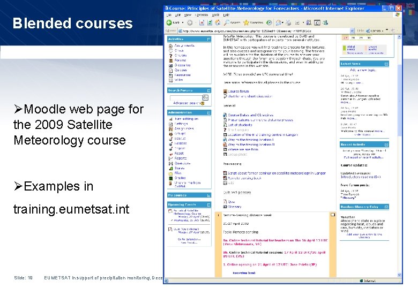Open the Search magnifier toolbar button
Viewport: 418px width, 289px height.
coord(232,22)
